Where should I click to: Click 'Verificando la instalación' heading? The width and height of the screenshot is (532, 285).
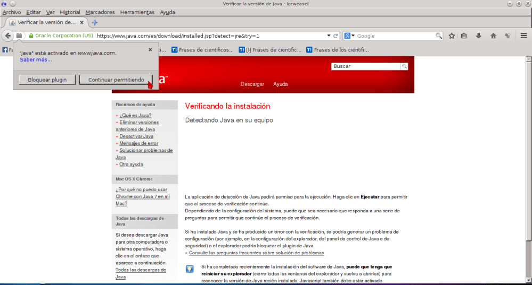coord(228,106)
